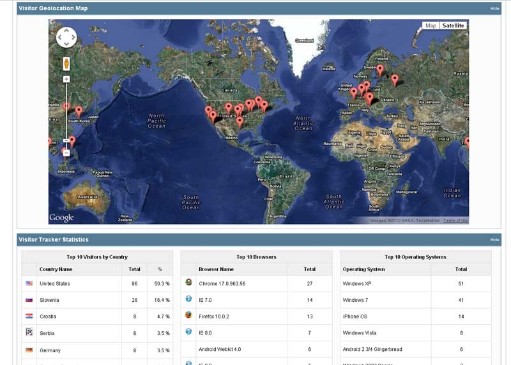This screenshot has width=511, height=365.
Task: Select the Croatia country name
Action: pos(48,317)
